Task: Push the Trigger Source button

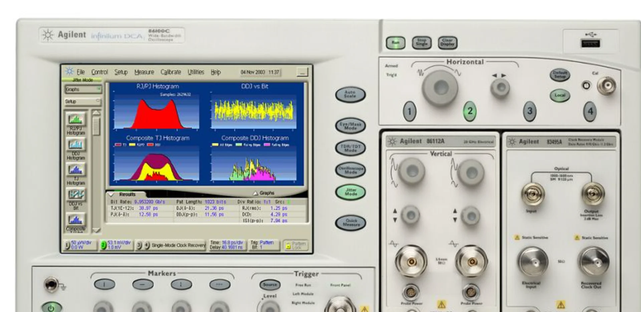Action: point(270,285)
